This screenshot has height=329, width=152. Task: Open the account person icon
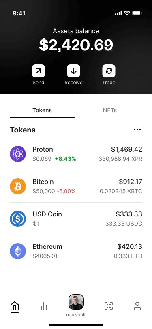tap(137, 306)
